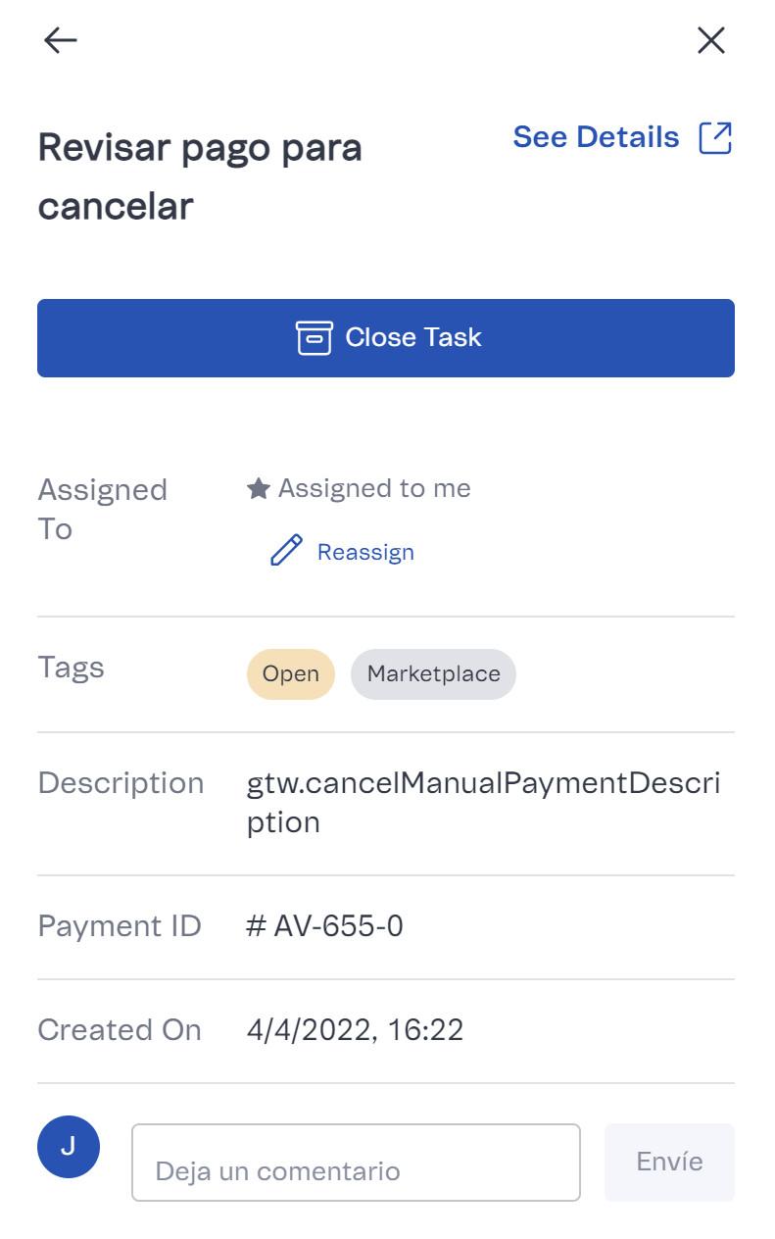
Task: Click the Assigned to me text
Action: tap(374, 488)
